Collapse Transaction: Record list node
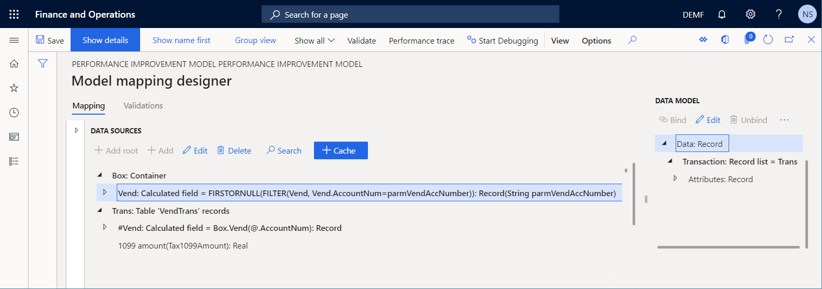Viewport: 822px width, 289px height. pos(670,161)
